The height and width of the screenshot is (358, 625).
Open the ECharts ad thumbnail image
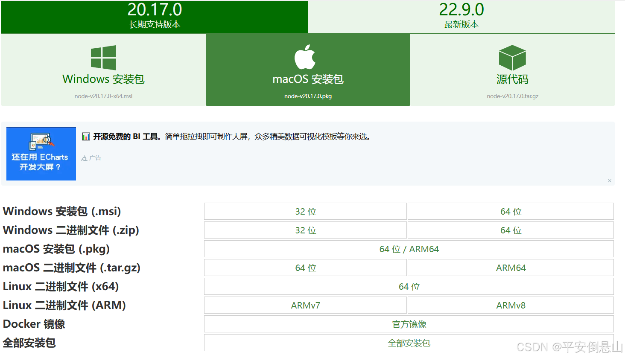[41, 154]
